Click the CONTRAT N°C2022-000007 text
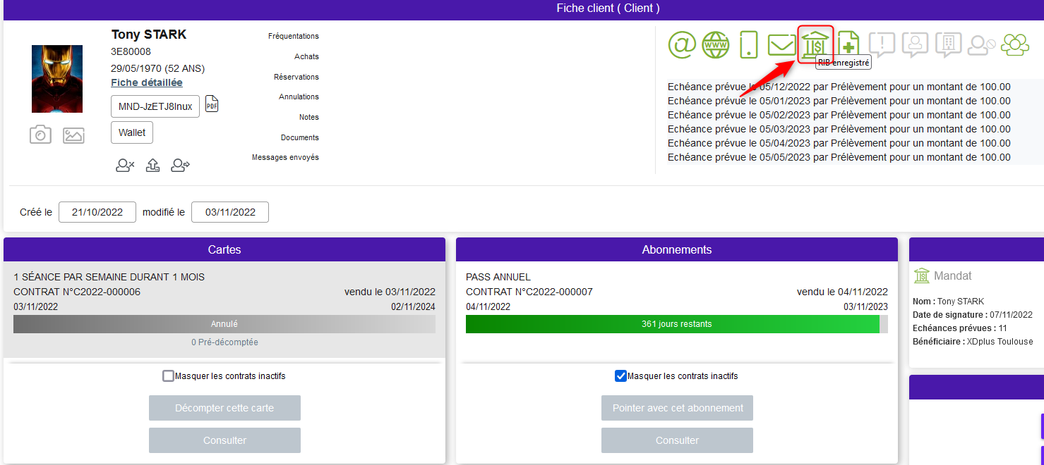The width and height of the screenshot is (1044, 465). [x=529, y=292]
